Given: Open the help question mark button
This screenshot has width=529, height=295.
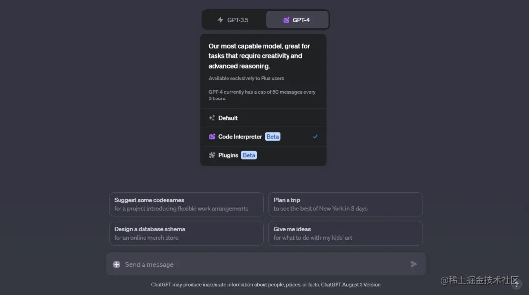Looking at the screenshot, I should (x=517, y=284).
